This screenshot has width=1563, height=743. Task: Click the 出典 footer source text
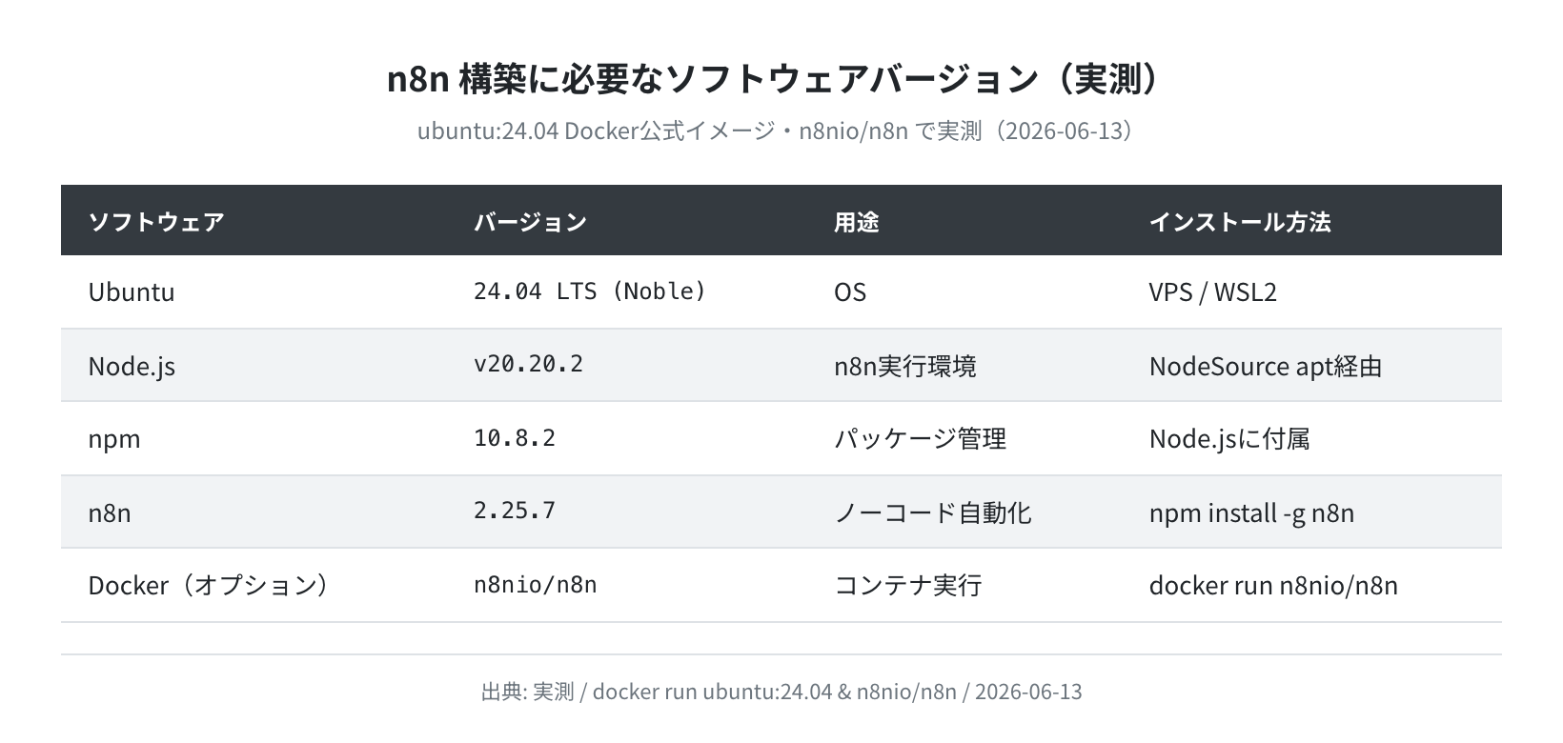(781, 692)
